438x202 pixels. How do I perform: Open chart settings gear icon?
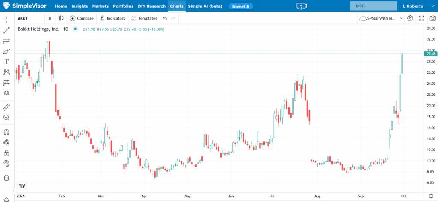point(410,18)
